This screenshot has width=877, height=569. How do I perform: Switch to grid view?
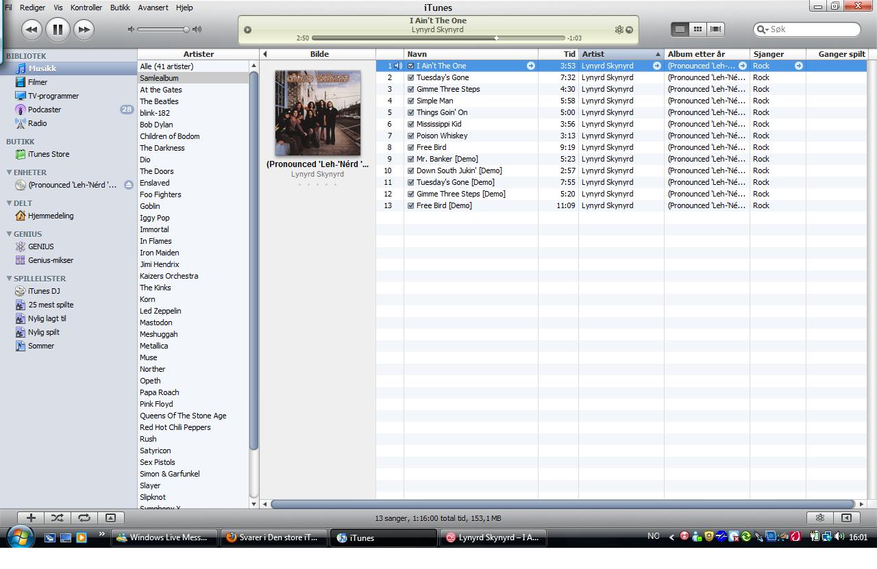click(697, 29)
